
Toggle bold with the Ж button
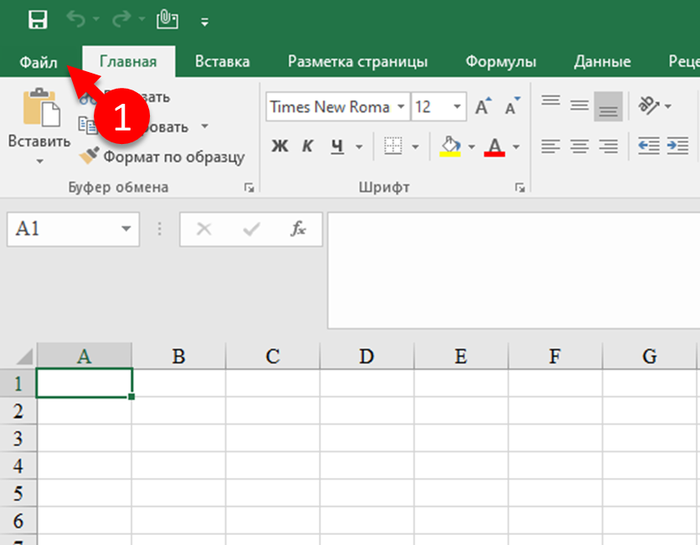[x=280, y=146]
